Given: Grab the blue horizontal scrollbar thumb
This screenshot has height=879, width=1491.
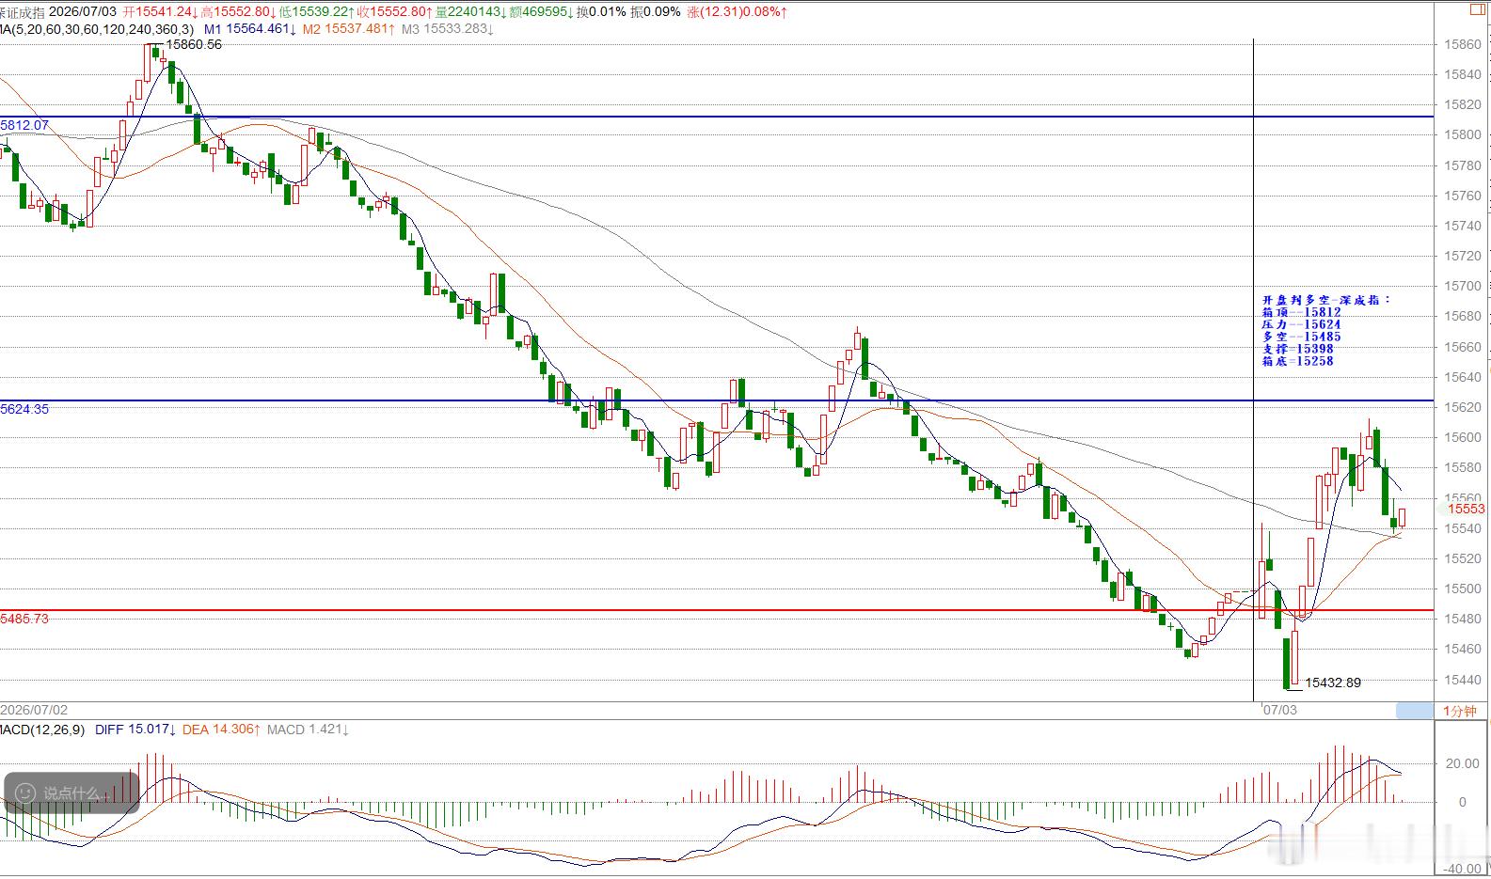Looking at the screenshot, I should (1414, 711).
